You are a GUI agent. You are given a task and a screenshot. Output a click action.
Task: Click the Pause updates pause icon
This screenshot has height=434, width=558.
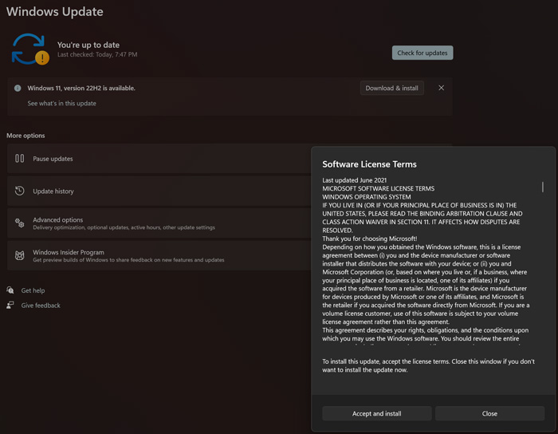[20, 159]
